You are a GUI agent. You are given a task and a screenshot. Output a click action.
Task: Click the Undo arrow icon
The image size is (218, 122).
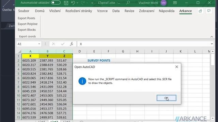(x=73, y=3)
